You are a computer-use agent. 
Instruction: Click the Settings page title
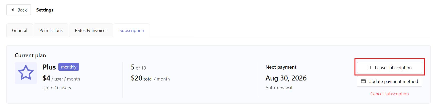[x=45, y=10]
